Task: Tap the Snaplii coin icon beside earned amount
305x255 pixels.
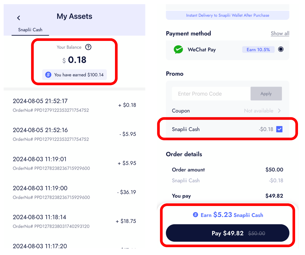Action: tap(48, 75)
